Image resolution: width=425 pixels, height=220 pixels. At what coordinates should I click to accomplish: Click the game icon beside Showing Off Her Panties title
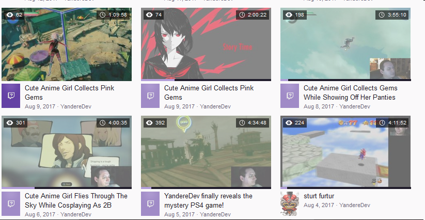290,96
